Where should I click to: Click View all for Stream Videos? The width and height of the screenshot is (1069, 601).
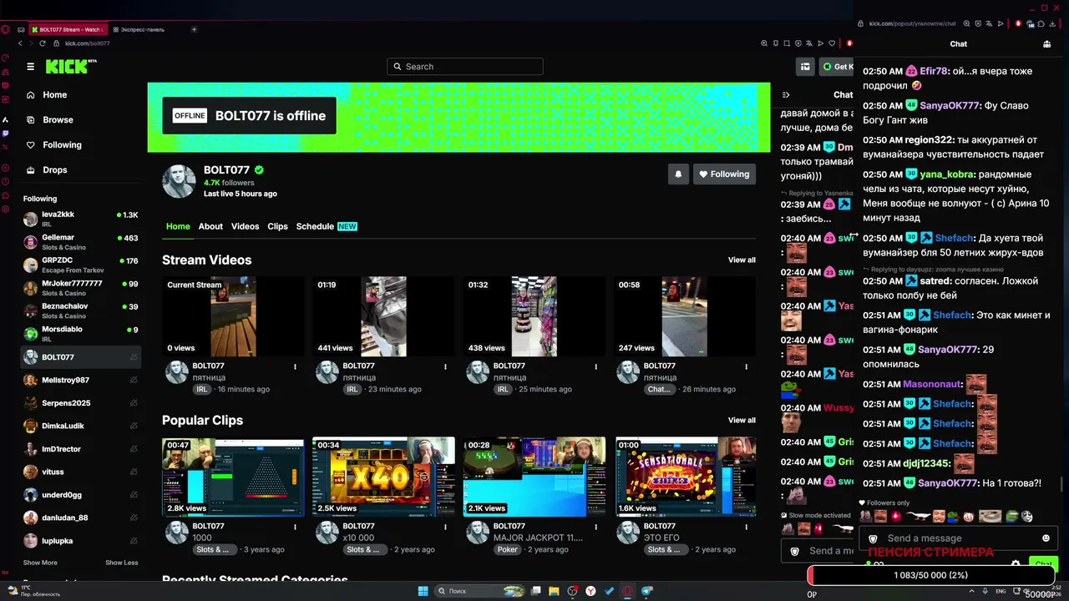(x=742, y=260)
